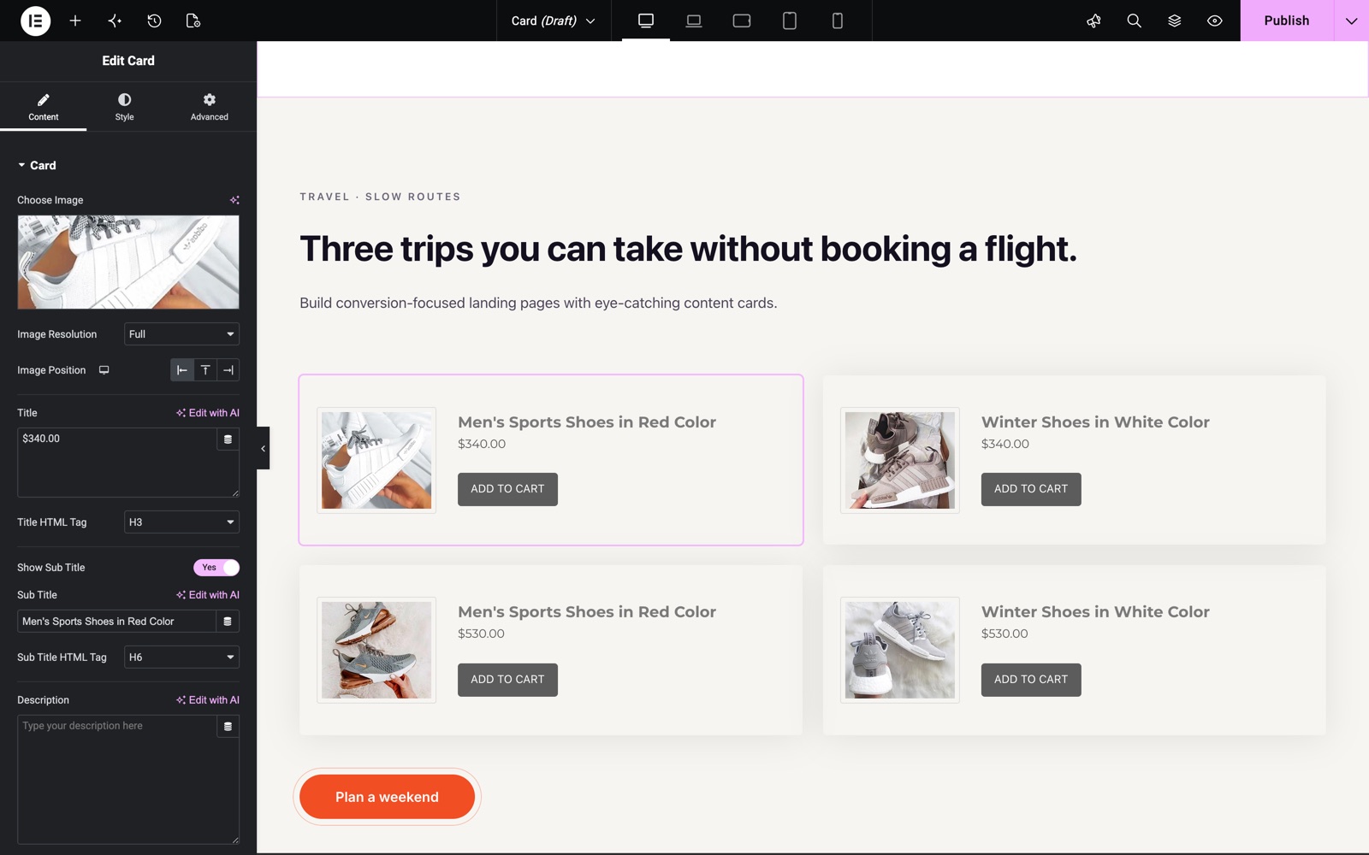Toggle responsive device icon beside Image Position
The image size is (1369, 855).
coord(104,370)
